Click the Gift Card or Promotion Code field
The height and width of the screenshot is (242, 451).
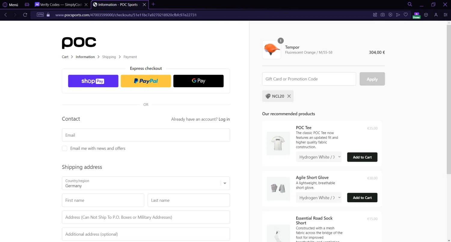click(309, 79)
